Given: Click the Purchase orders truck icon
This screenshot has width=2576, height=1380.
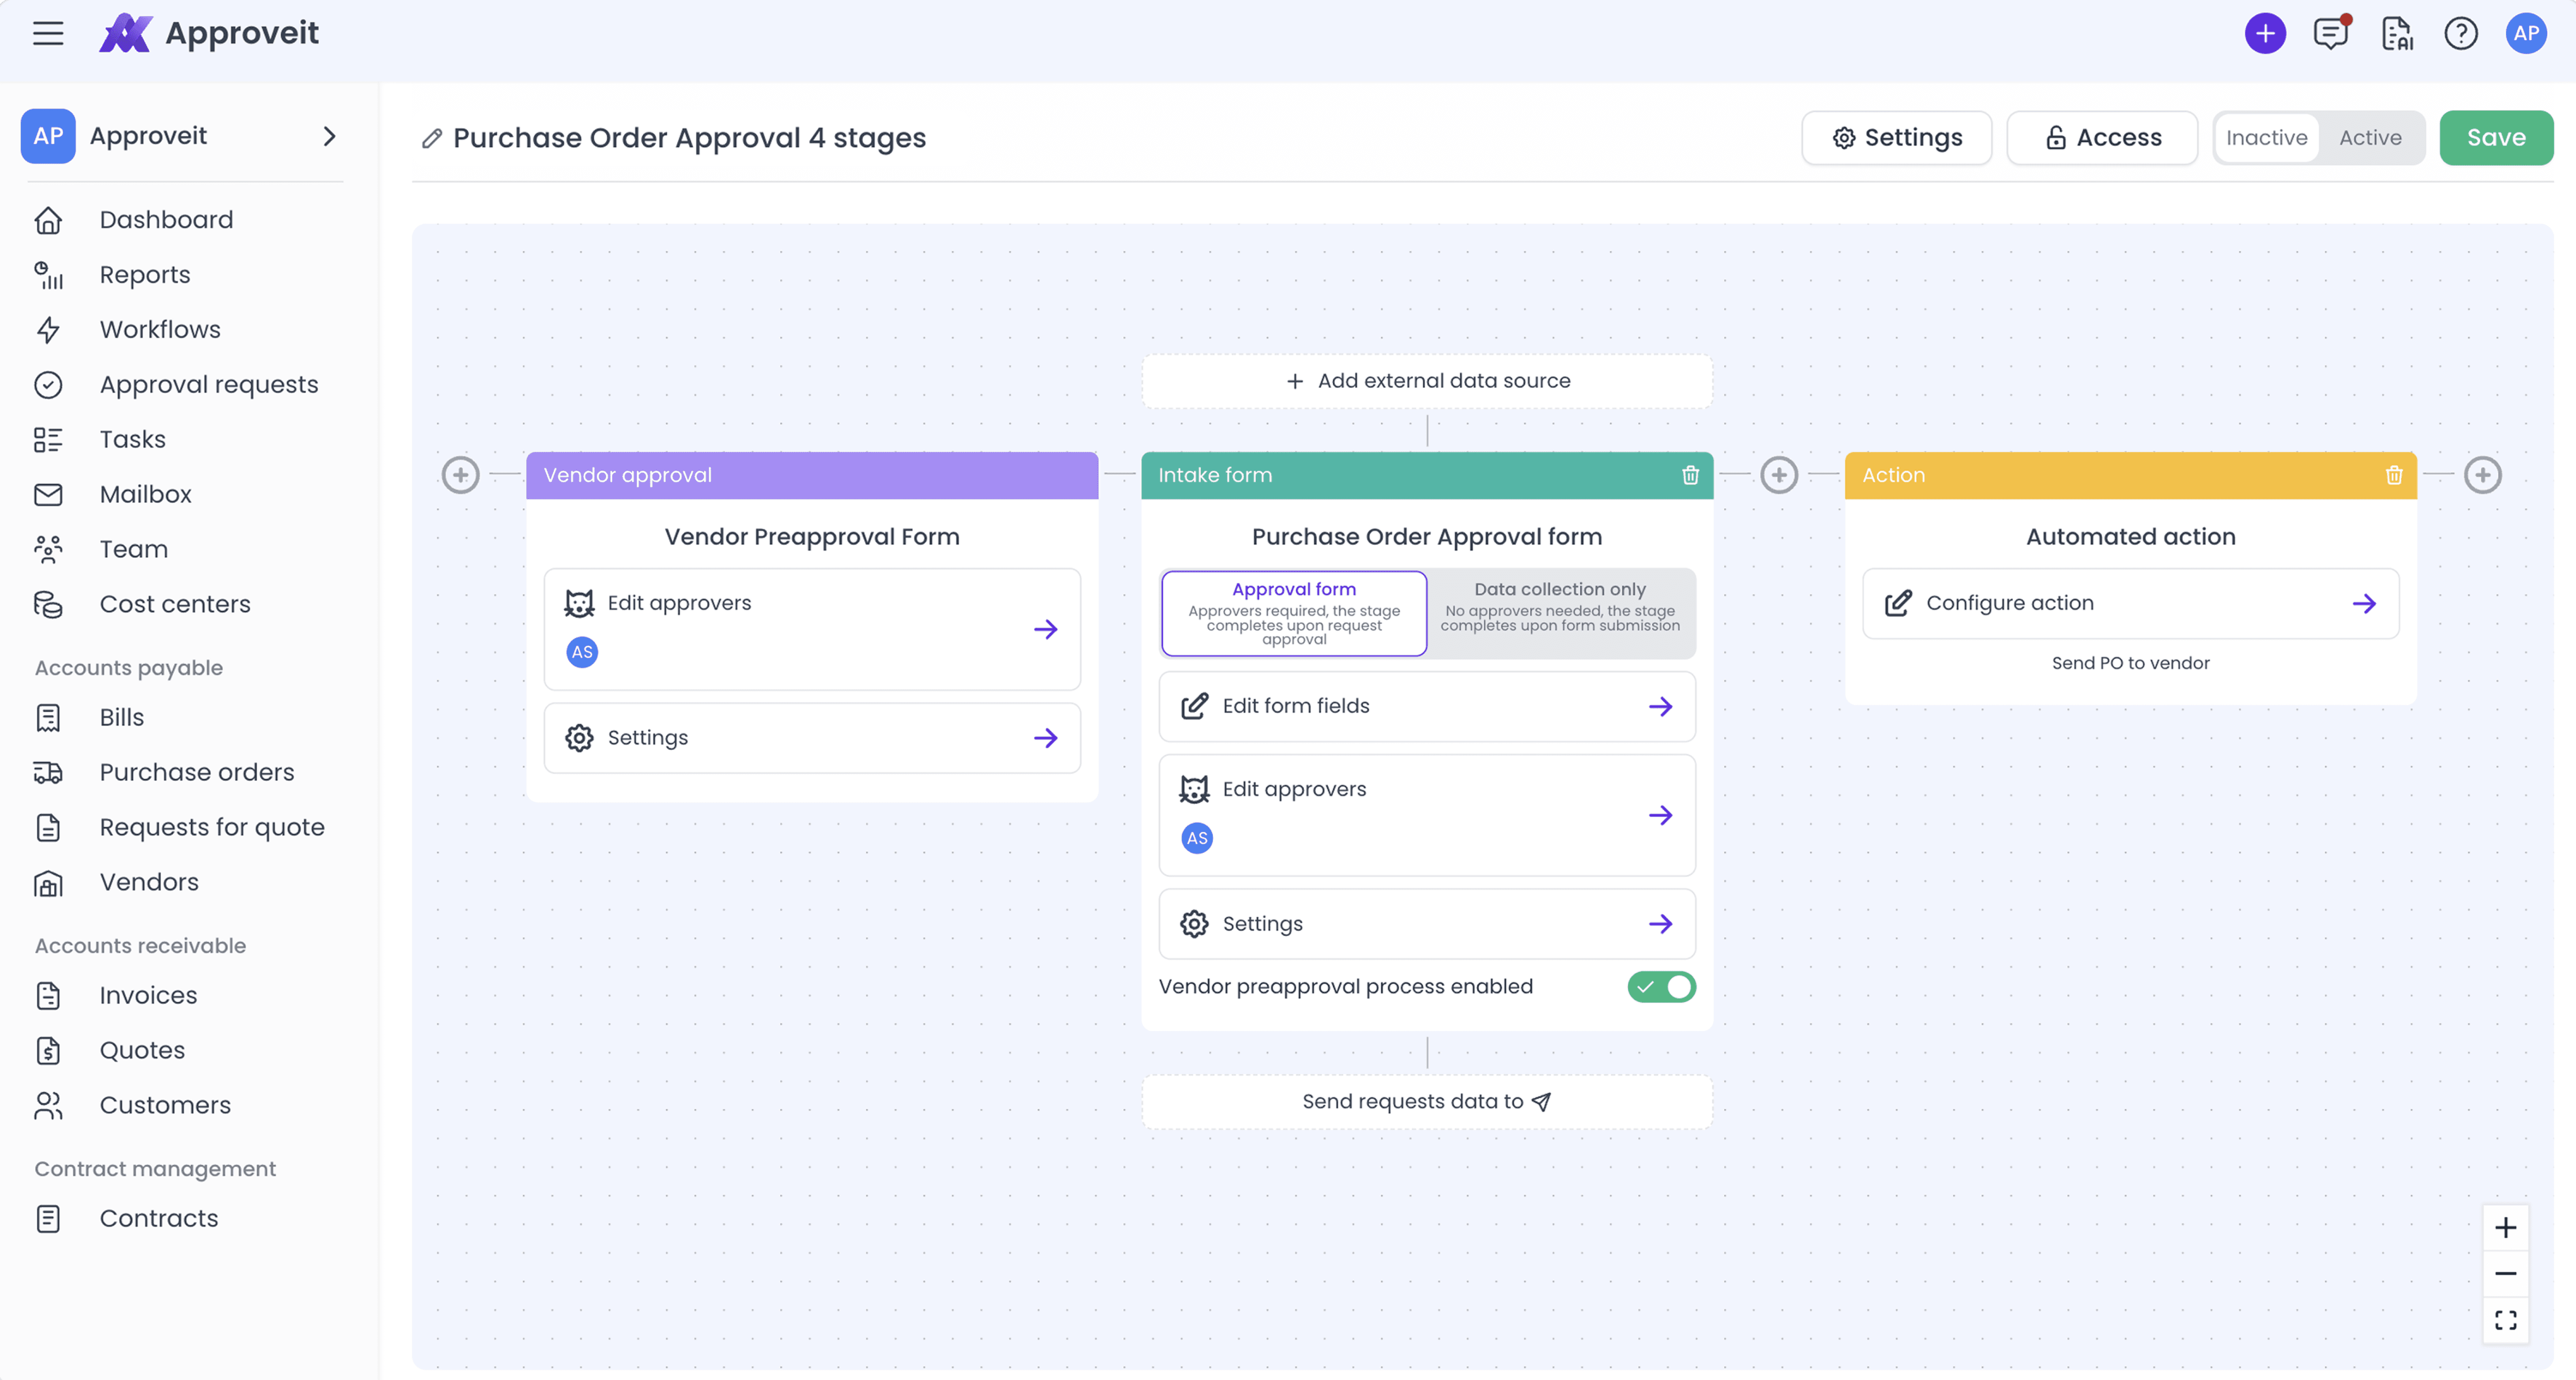Looking at the screenshot, I should click(48, 773).
